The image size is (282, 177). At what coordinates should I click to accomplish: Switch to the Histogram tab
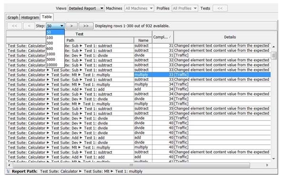pos(30,18)
